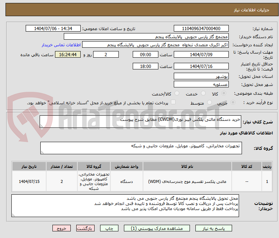Click the need number field 1104096347000400
Screen dimensions: 279x238
coord(201,29)
